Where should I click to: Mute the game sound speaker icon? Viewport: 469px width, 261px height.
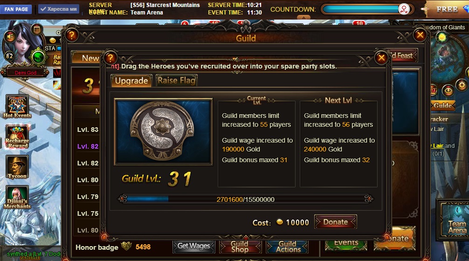coord(10,36)
